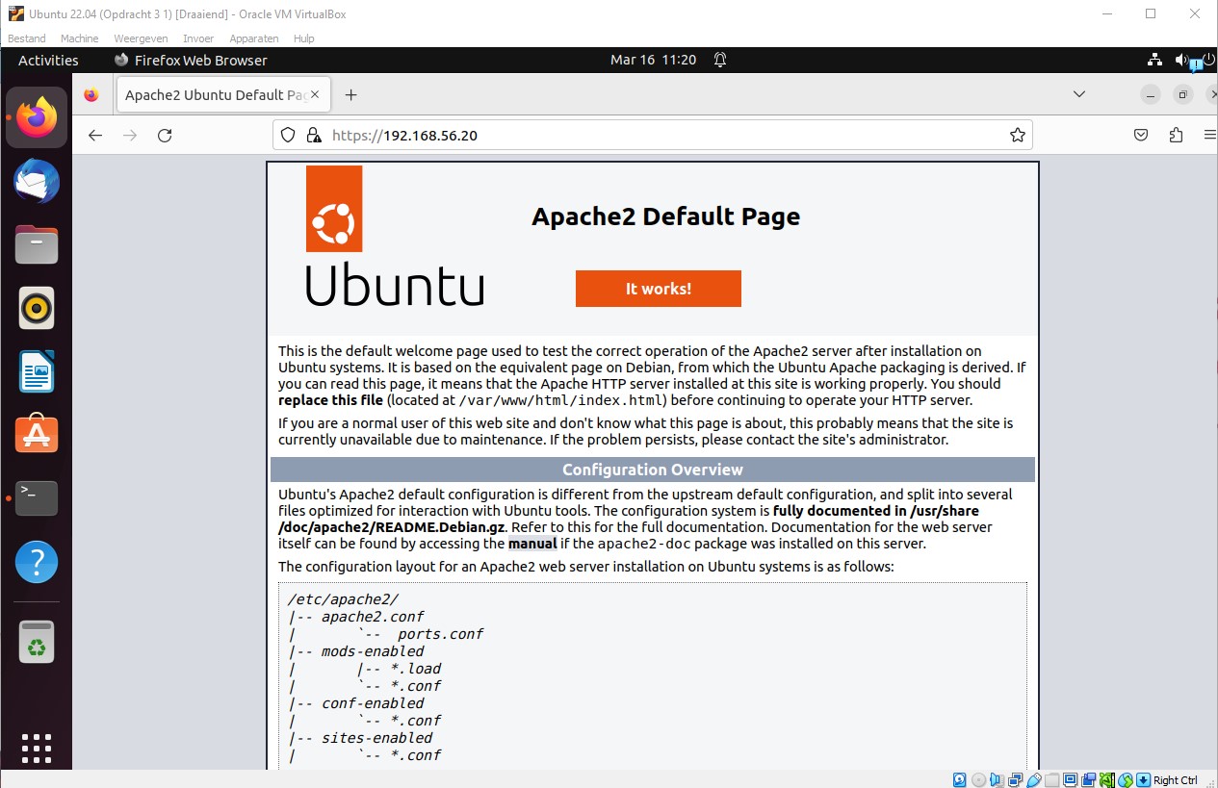Open the Files manager in the dock
The height and width of the screenshot is (788, 1218).
[37, 245]
